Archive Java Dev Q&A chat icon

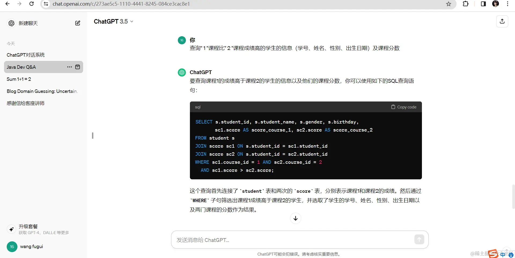(x=78, y=67)
